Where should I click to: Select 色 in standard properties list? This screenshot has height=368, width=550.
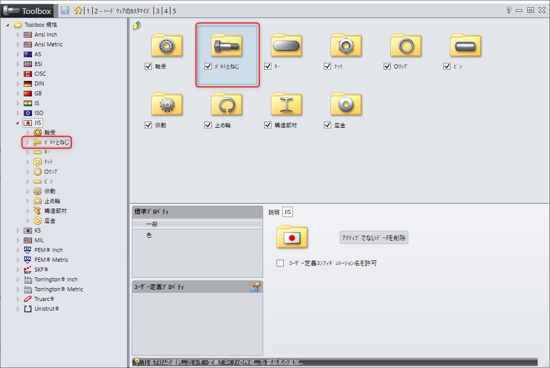point(149,236)
